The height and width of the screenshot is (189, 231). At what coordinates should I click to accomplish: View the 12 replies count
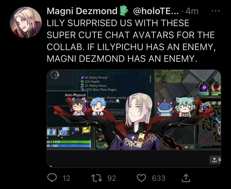click(66, 178)
